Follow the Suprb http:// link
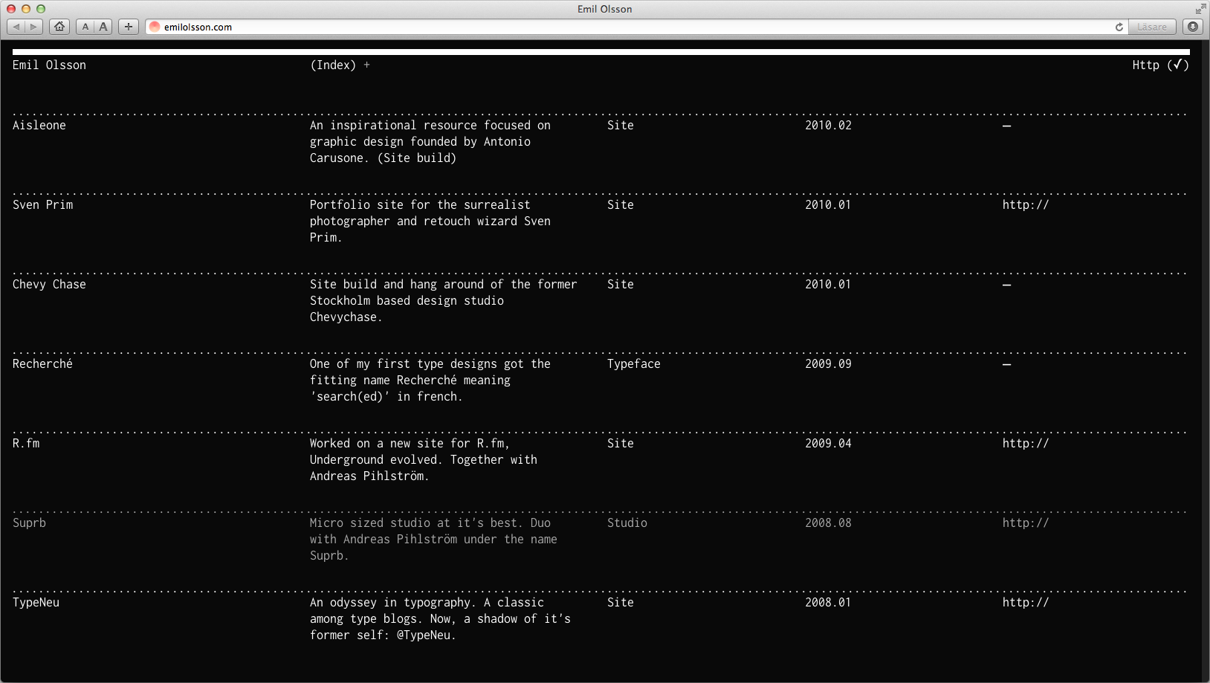The image size is (1210, 683). click(1025, 523)
